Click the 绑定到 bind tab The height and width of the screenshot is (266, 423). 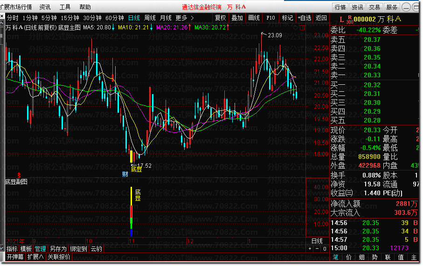(x=78, y=249)
